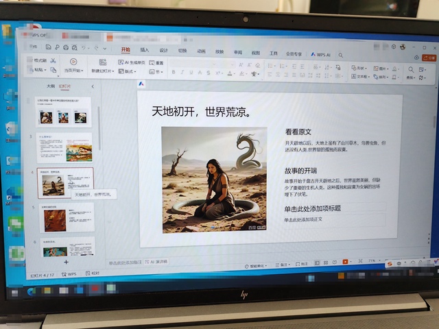Toggle bold formatting in the ribbon
The height and width of the screenshot is (329, 439).
[x=173, y=73]
